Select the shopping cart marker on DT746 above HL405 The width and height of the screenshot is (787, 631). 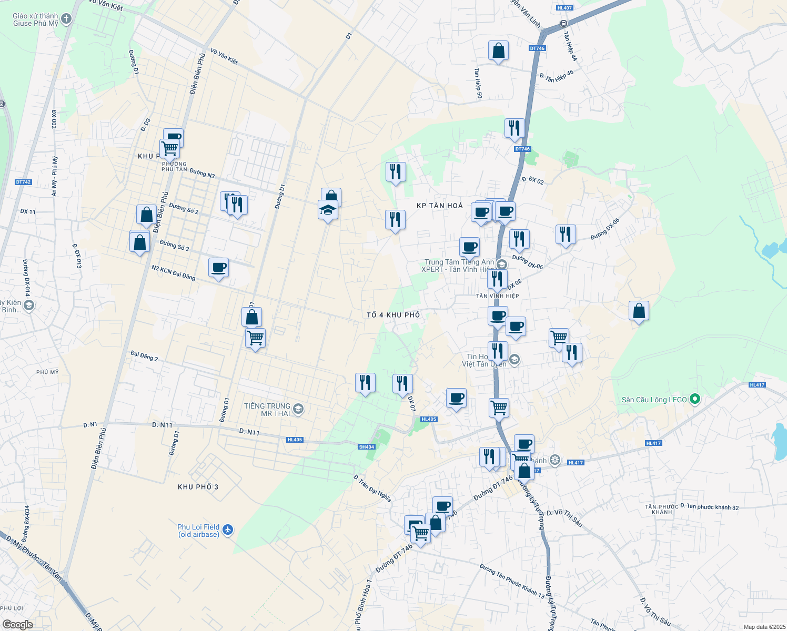[x=499, y=408]
